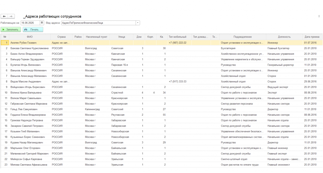
Task: Select Милова Светлана Афанасьевна
Action: (x=162, y=165)
